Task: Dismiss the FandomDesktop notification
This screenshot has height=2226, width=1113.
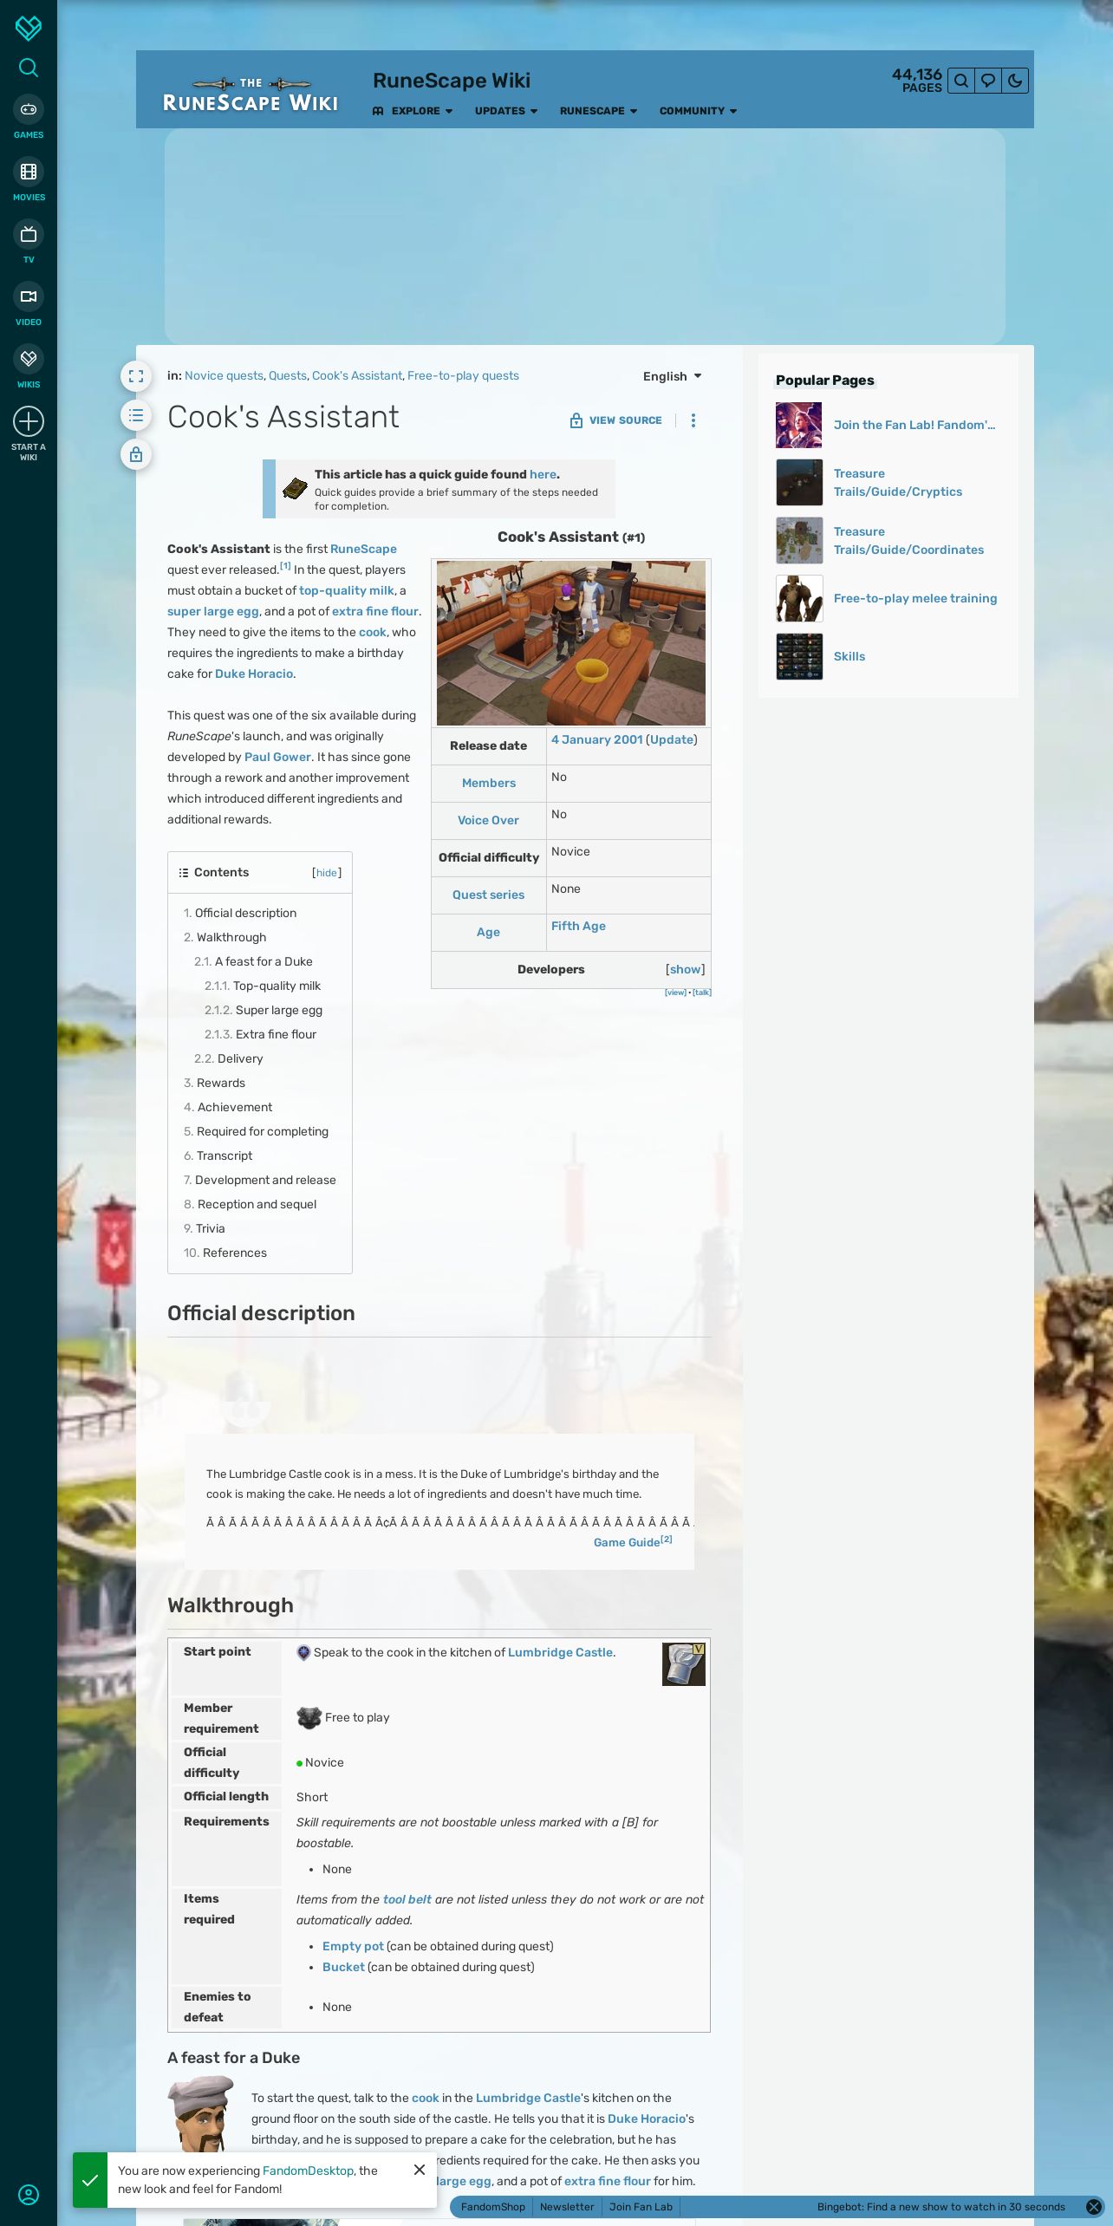Action: click(x=420, y=2170)
